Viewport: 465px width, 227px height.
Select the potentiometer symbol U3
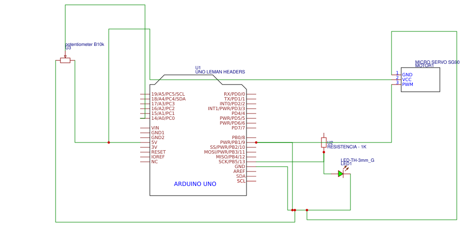[x=65, y=60]
